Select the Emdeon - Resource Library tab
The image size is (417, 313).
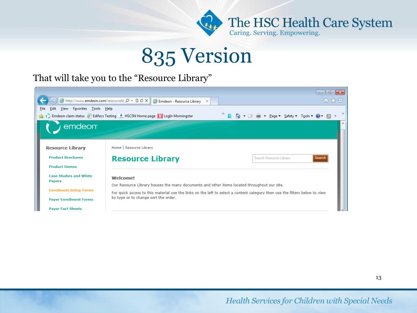[x=180, y=101]
